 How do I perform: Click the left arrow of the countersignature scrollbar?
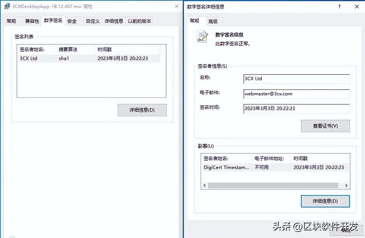[x=204, y=185]
